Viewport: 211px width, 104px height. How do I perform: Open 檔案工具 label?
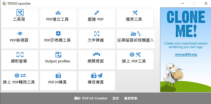(x=134, y=19)
